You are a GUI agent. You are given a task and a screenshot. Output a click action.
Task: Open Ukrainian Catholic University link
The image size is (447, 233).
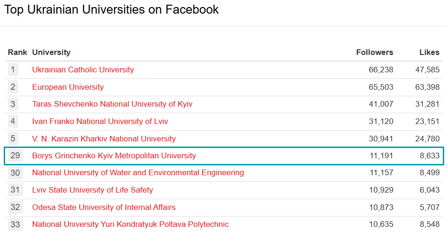83,70
